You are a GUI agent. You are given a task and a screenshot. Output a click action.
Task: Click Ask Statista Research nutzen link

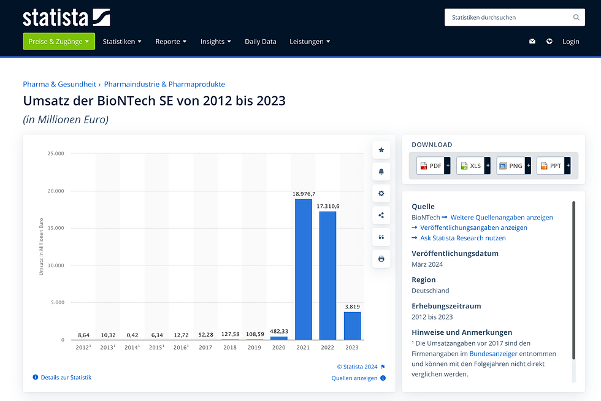[462, 238]
